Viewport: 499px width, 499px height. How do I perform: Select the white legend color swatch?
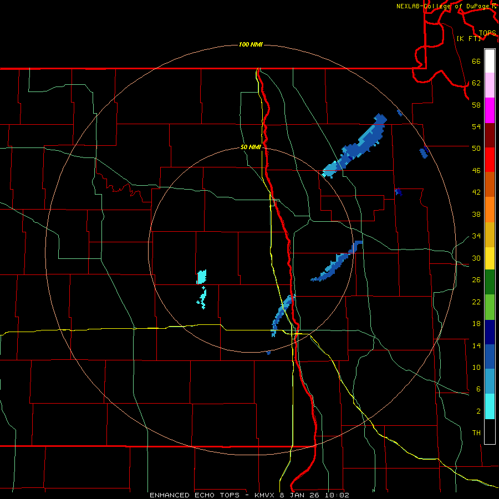pos(490,61)
